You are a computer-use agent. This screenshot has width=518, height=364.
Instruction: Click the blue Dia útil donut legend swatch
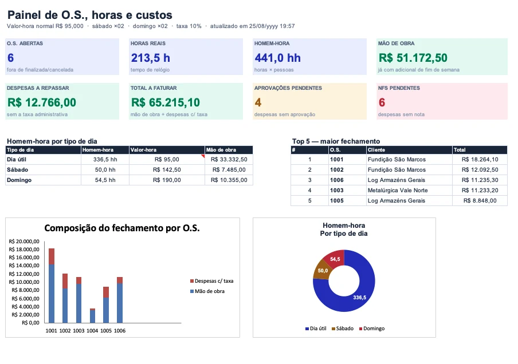pos(307,329)
